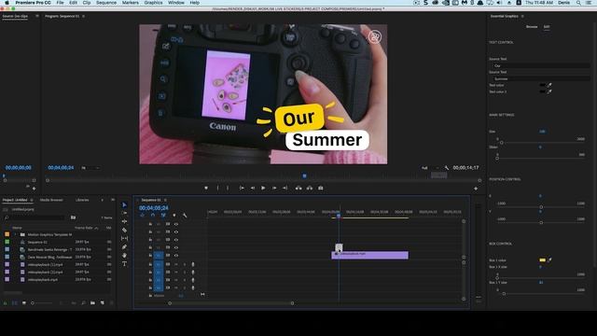The height and width of the screenshot is (336, 597).
Task: Click Lift button in Program monitor
Action: [298, 188]
